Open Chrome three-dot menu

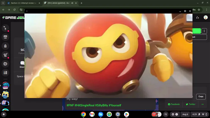(x=207, y=10)
